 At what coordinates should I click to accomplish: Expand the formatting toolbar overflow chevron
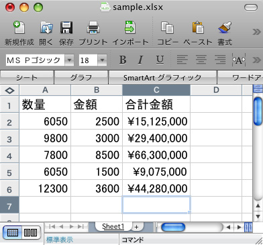256,60
